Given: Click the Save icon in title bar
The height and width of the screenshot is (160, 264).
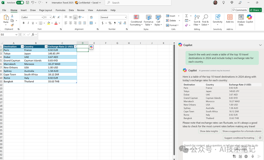Looking at the screenshot, I should 28,2.
